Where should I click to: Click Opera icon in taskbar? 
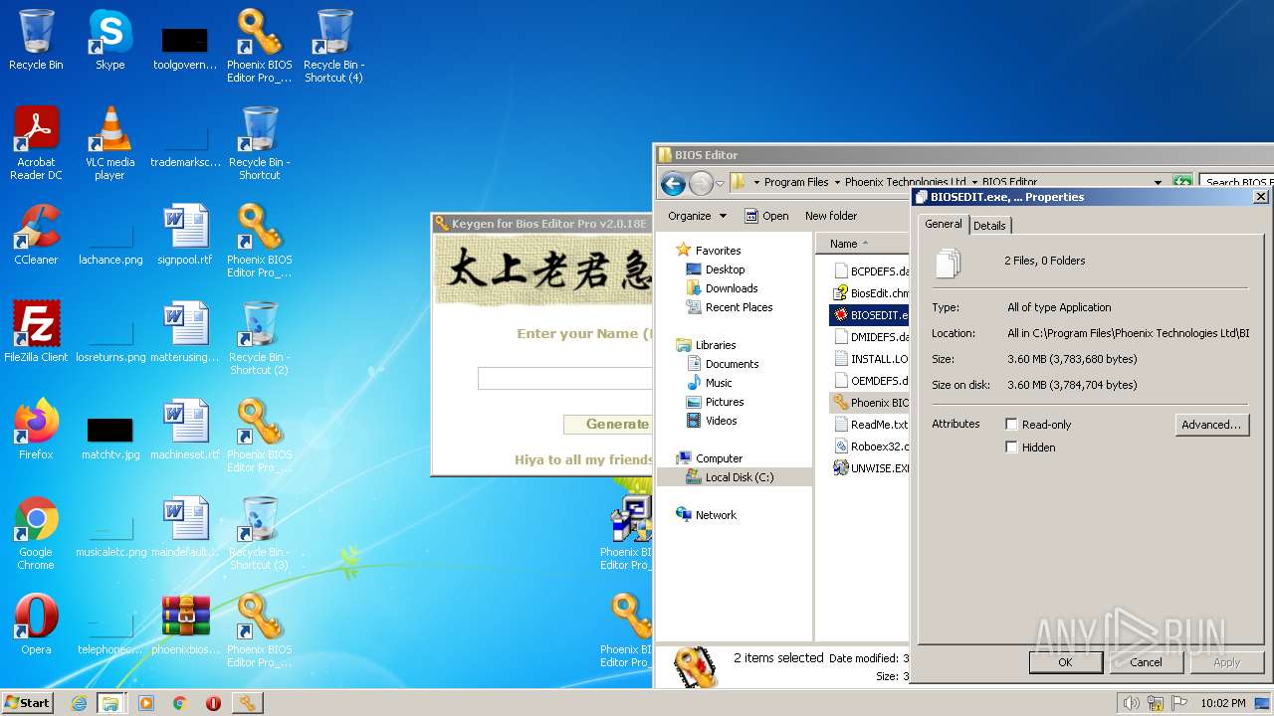pos(213,703)
